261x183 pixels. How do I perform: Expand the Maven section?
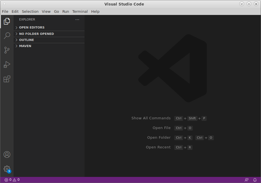(25, 46)
